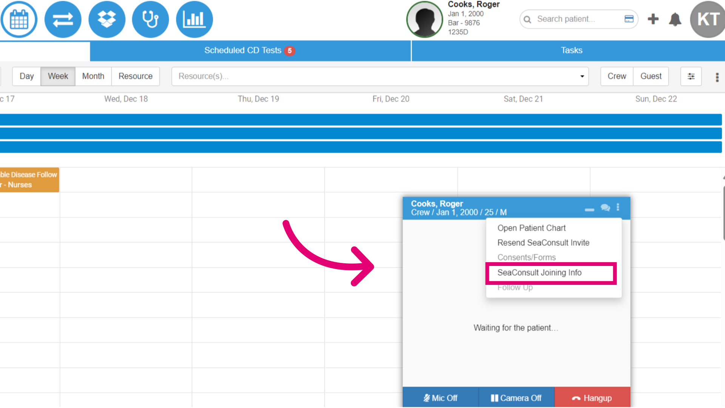This screenshot has height=408, width=725.
Task: Switch to Scheduled CD Tests tab
Action: [250, 50]
